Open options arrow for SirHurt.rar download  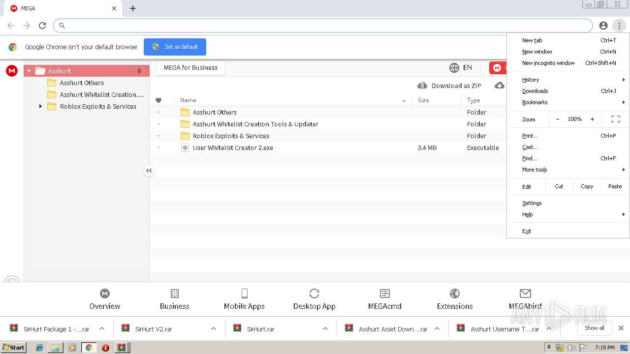tap(325, 328)
